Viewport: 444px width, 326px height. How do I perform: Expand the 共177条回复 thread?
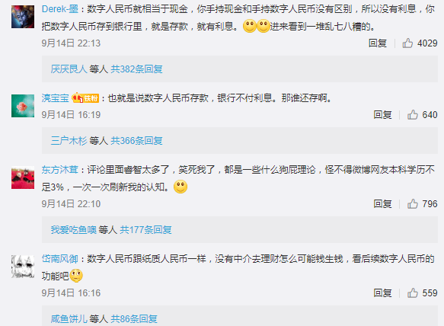pos(145,230)
